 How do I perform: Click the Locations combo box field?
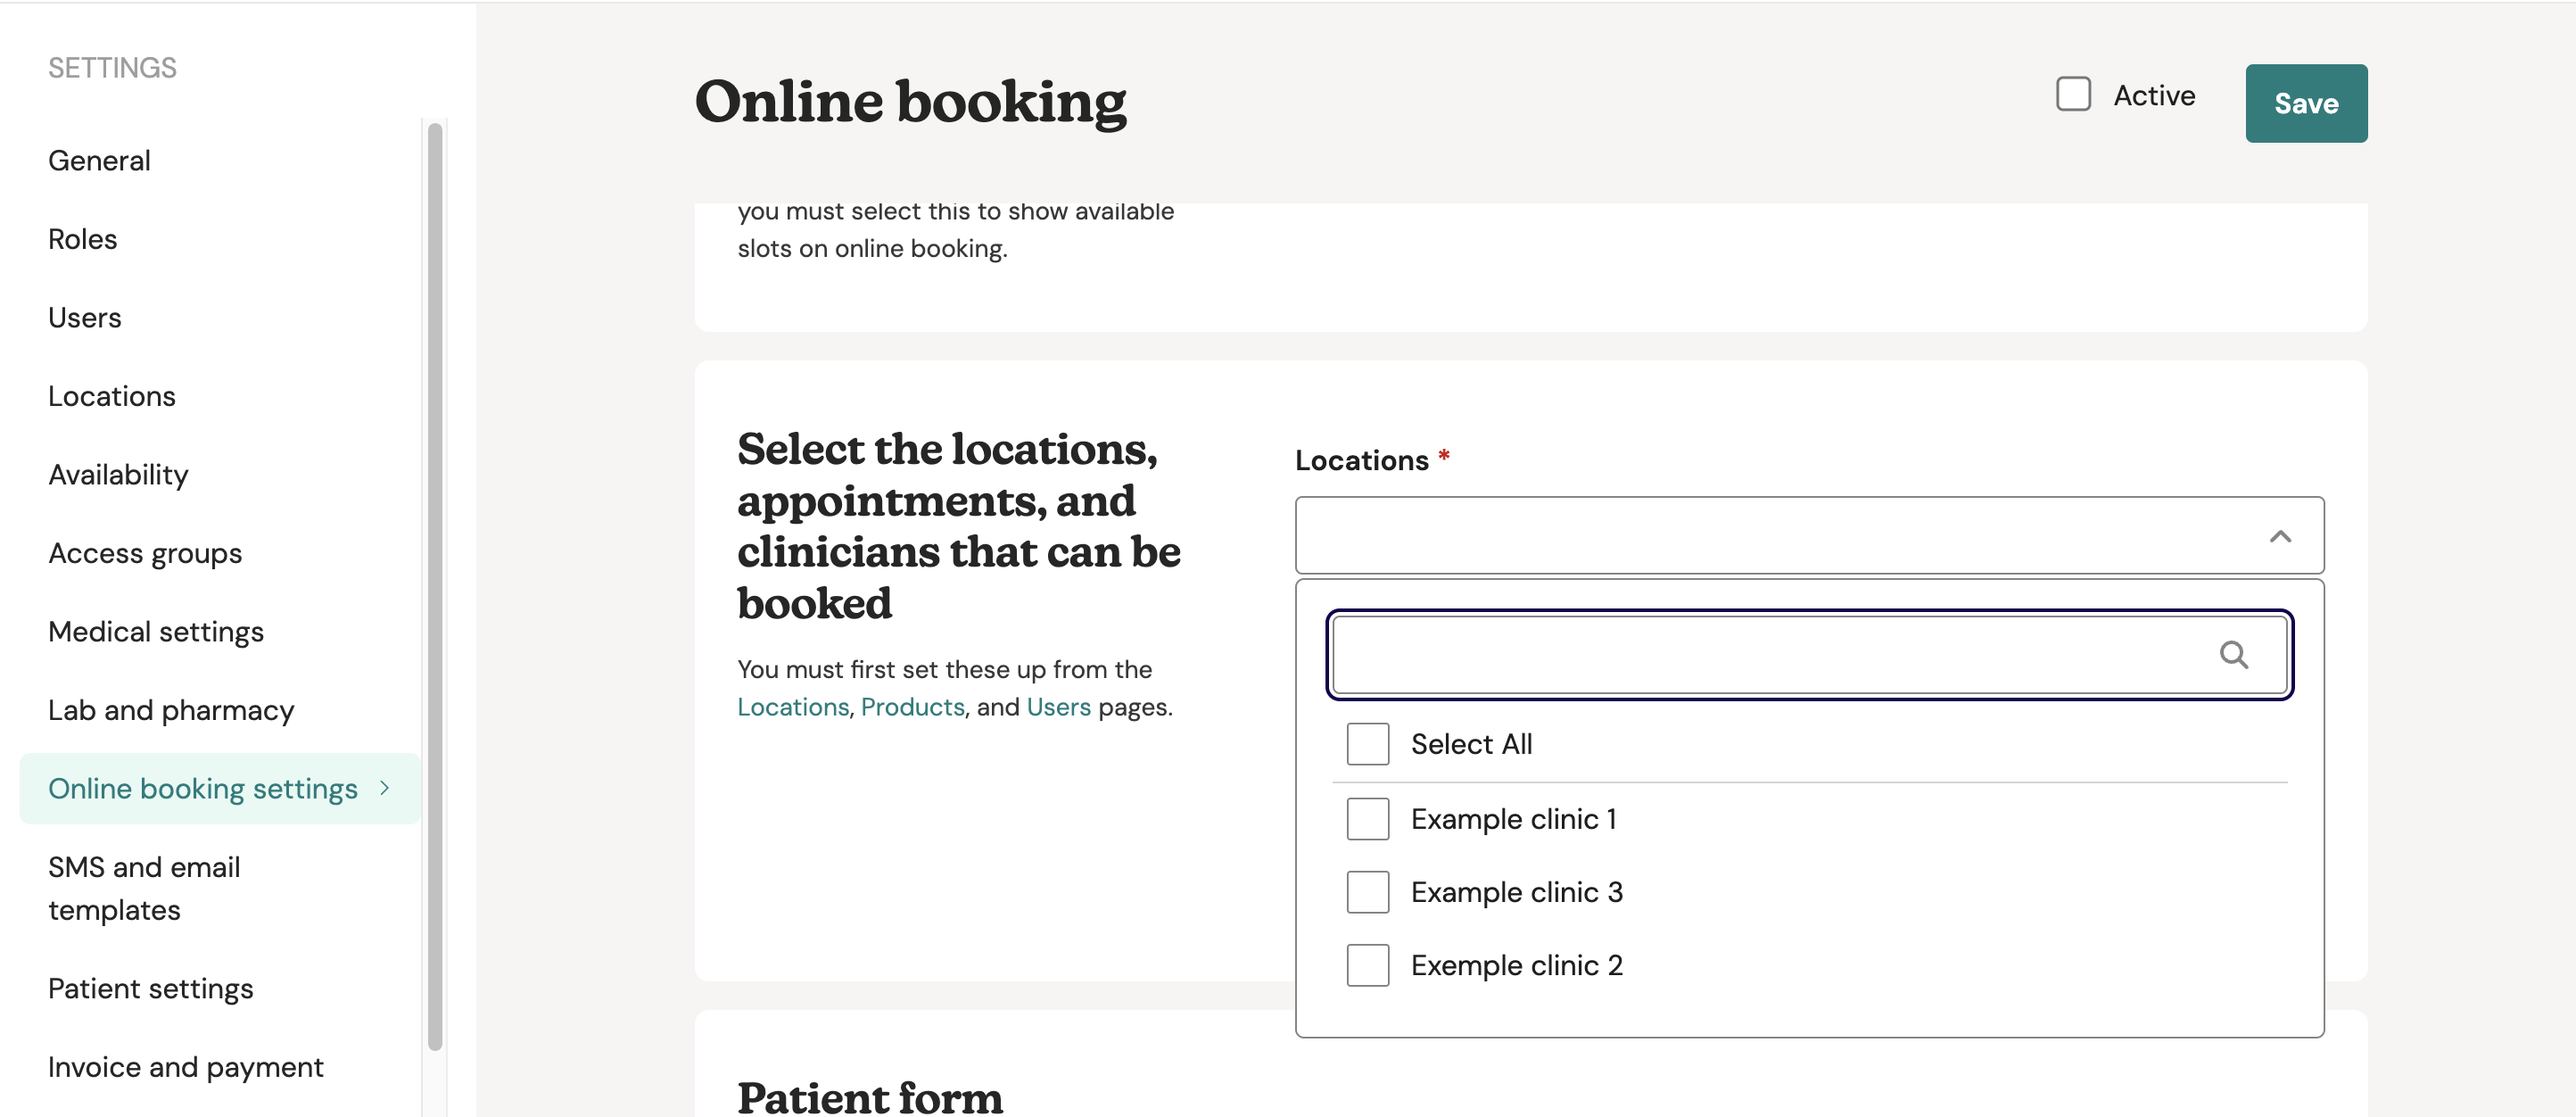click(x=1809, y=535)
